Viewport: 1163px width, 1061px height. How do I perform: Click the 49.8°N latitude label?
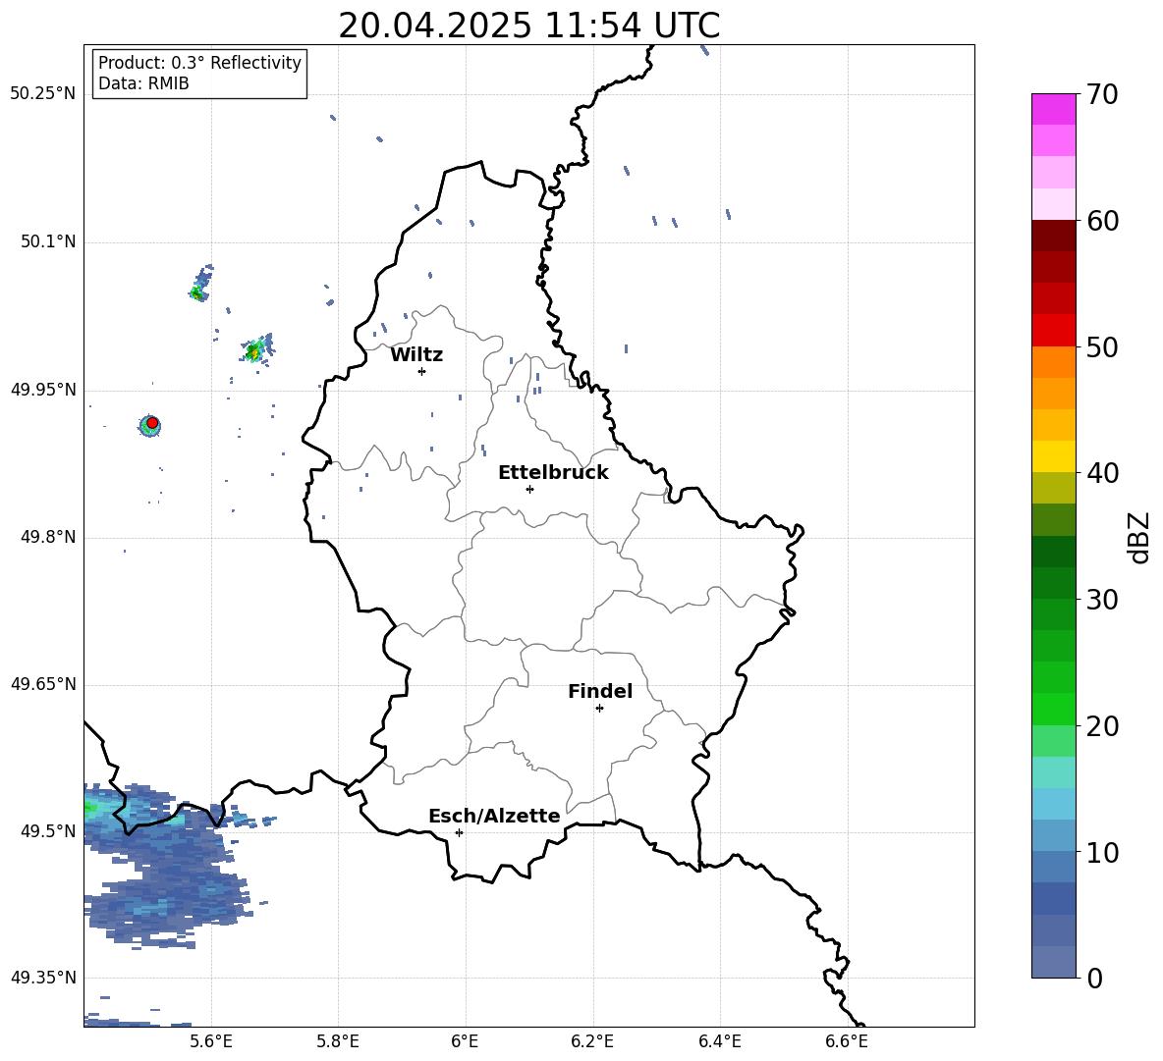(48, 537)
